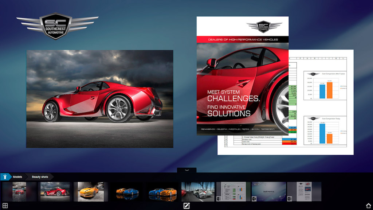Open the Word document thumbnail in the tray
This screenshot has width=373, height=210.
(304, 192)
